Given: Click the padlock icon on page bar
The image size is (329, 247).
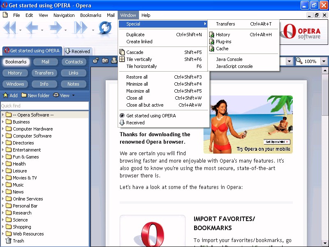Looking at the screenshot, I should tap(96, 61).
